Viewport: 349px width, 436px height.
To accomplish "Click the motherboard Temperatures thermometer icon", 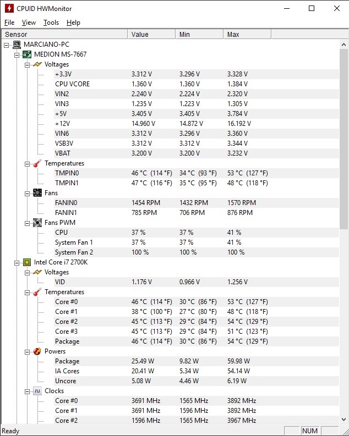I will 37,163.
